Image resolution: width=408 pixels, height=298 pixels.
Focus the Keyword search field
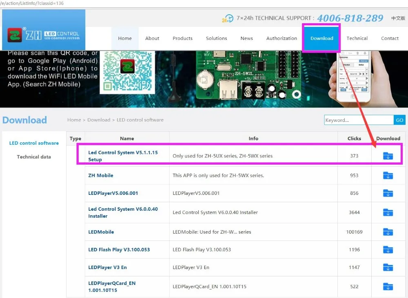[359, 120]
